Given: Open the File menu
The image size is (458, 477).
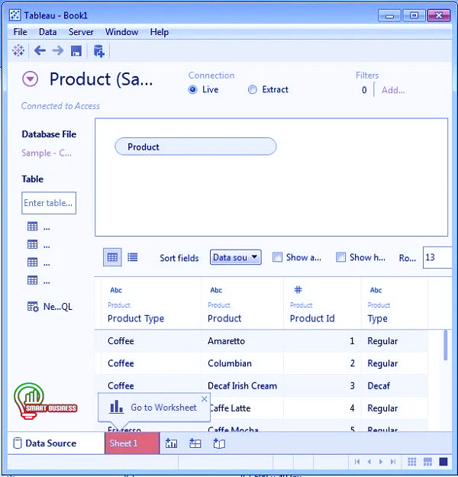Looking at the screenshot, I should [x=20, y=32].
